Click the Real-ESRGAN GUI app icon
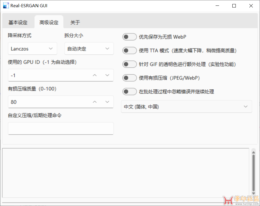Screen dimensions: 260x206 (6, 6)
